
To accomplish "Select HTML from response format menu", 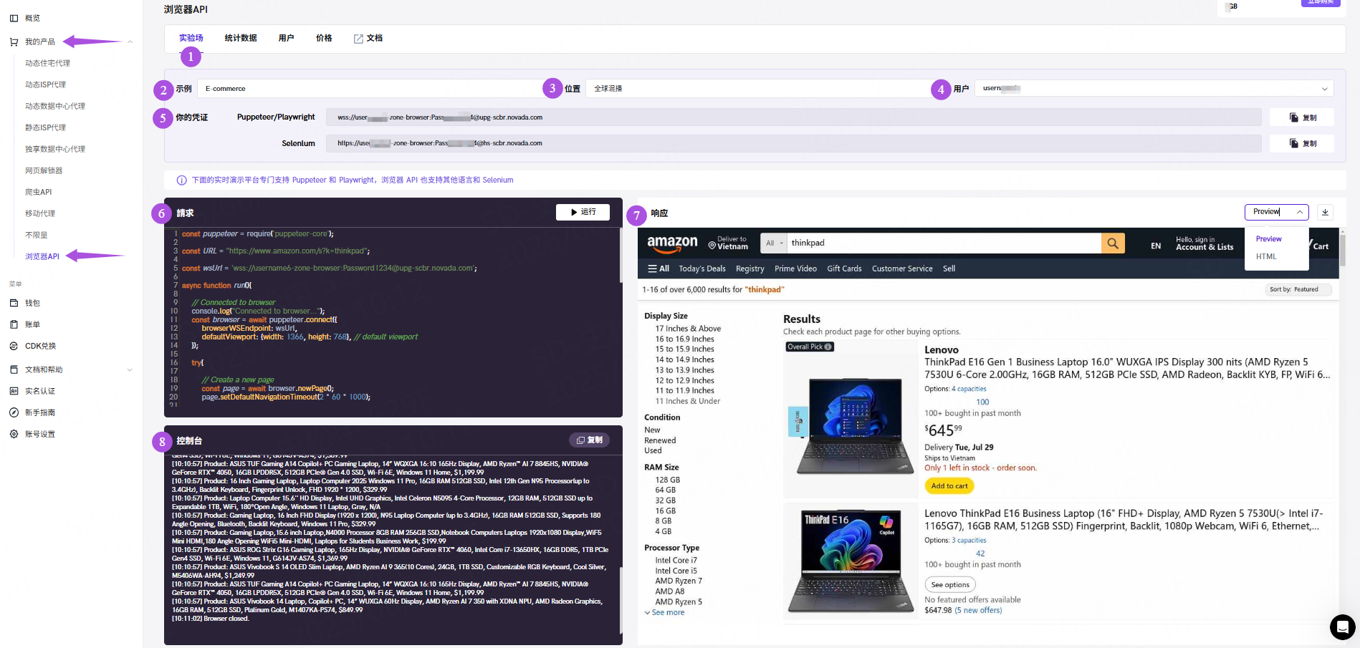I will (x=1266, y=256).
